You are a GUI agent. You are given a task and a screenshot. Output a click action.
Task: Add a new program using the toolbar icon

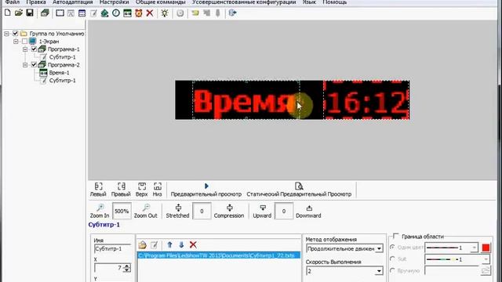45,13
